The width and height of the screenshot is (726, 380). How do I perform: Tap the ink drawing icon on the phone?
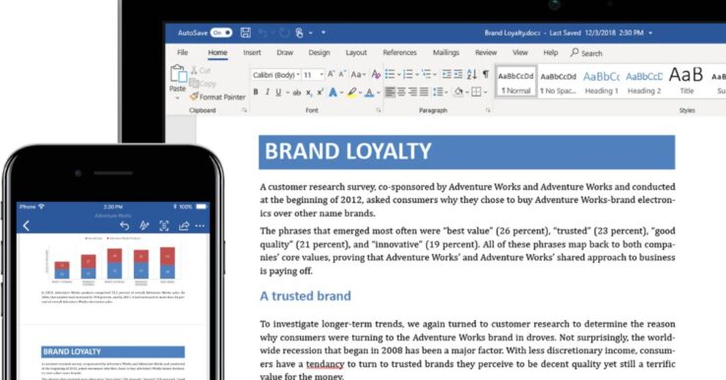pyautogui.click(x=144, y=225)
